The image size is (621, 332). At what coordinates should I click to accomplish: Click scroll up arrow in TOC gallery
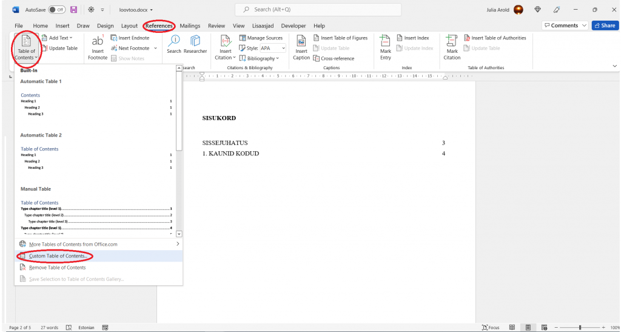(x=179, y=68)
